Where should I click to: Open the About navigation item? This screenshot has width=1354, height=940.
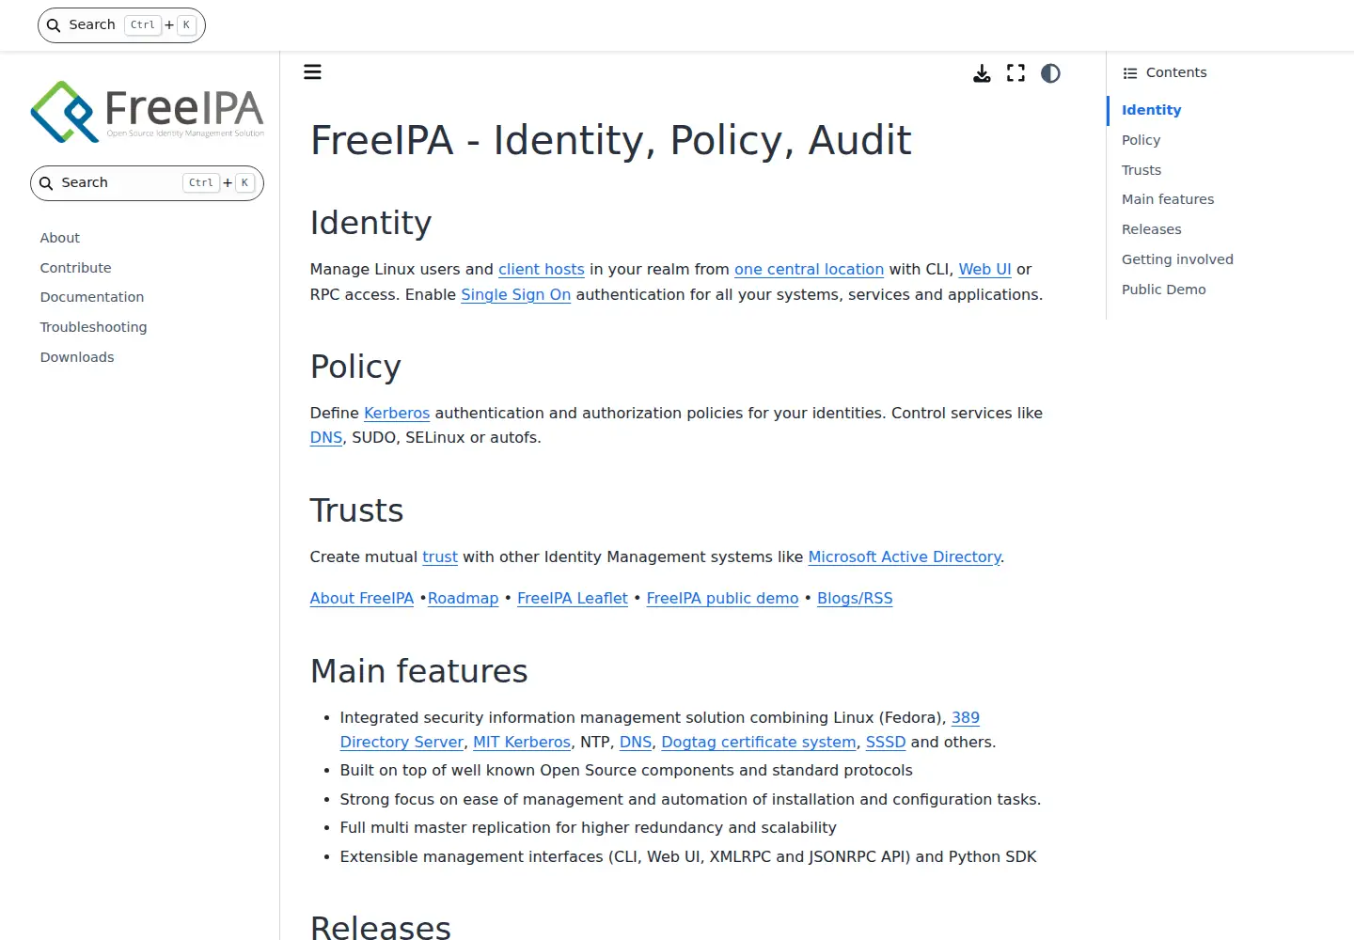pyautogui.click(x=60, y=238)
